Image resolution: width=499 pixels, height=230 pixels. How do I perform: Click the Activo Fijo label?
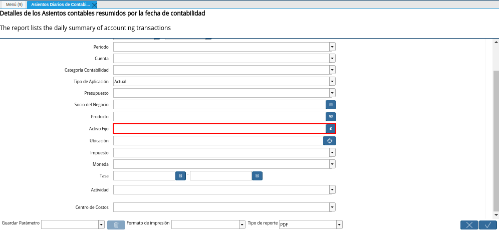pos(99,129)
